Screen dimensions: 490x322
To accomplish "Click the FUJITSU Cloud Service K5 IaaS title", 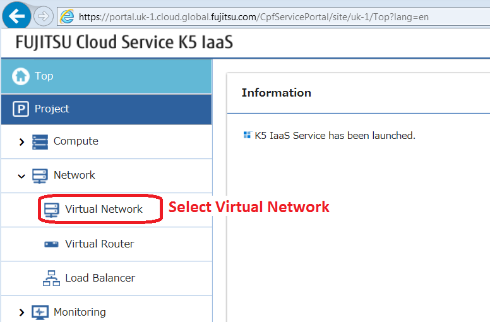I will point(124,42).
